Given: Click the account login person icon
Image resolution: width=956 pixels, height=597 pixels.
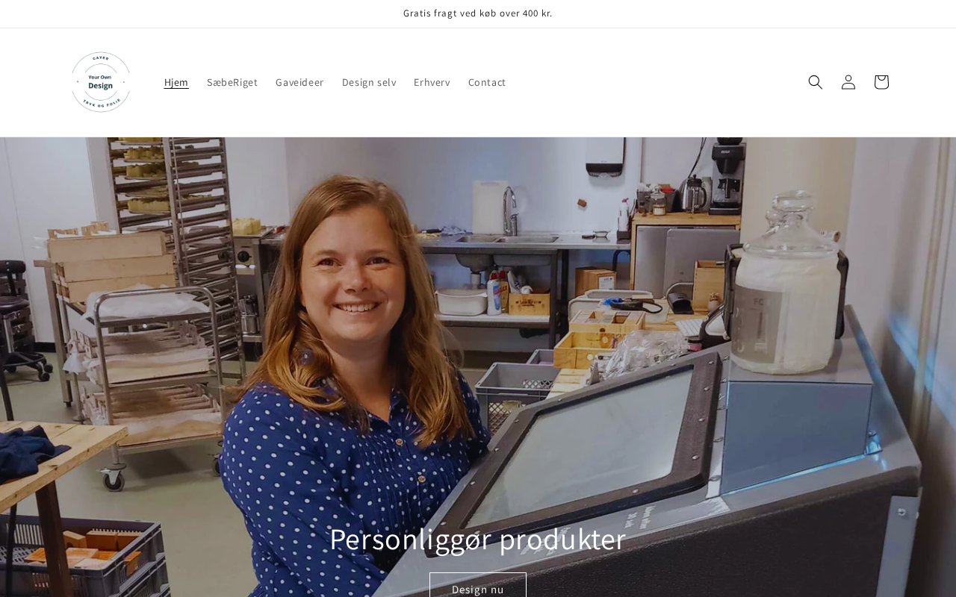Looking at the screenshot, I should 848,82.
